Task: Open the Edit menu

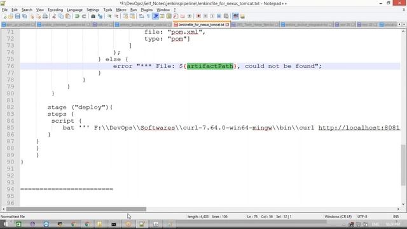Action: click(15, 10)
